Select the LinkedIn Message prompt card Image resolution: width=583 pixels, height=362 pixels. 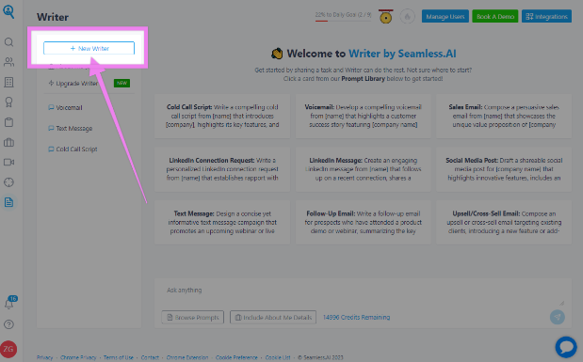coord(363,169)
